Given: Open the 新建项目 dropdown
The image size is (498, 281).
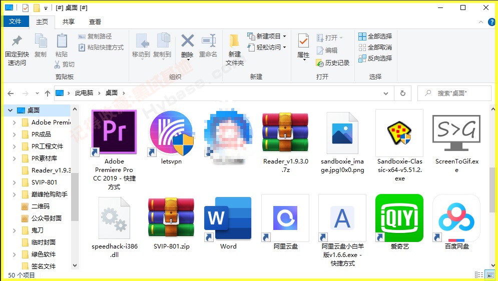Looking at the screenshot, I should pyautogui.click(x=267, y=36).
